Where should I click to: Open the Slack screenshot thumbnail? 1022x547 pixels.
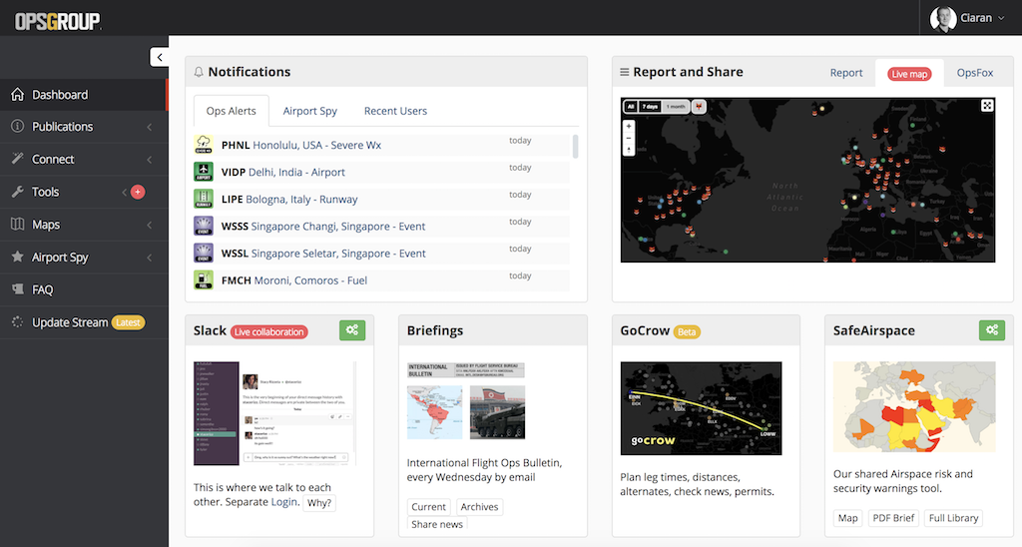point(275,413)
